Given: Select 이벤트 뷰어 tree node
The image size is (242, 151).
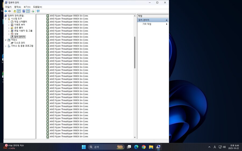Looking at the screenshot, I should [19, 25].
